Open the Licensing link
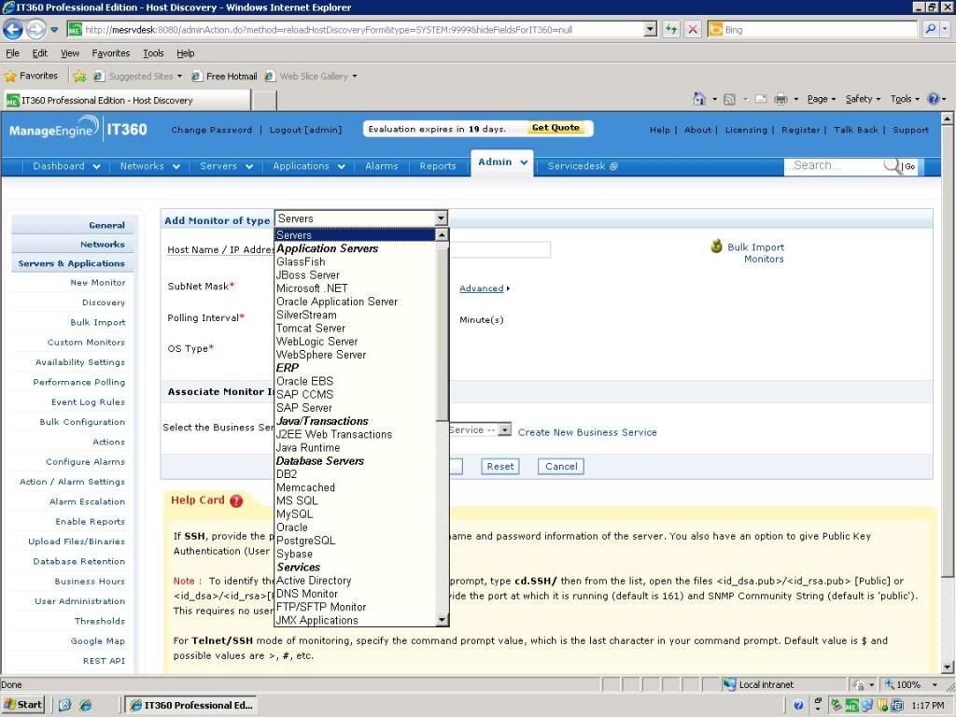Viewport: 956px width, 717px height. pyautogui.click(x=746, y=130)
